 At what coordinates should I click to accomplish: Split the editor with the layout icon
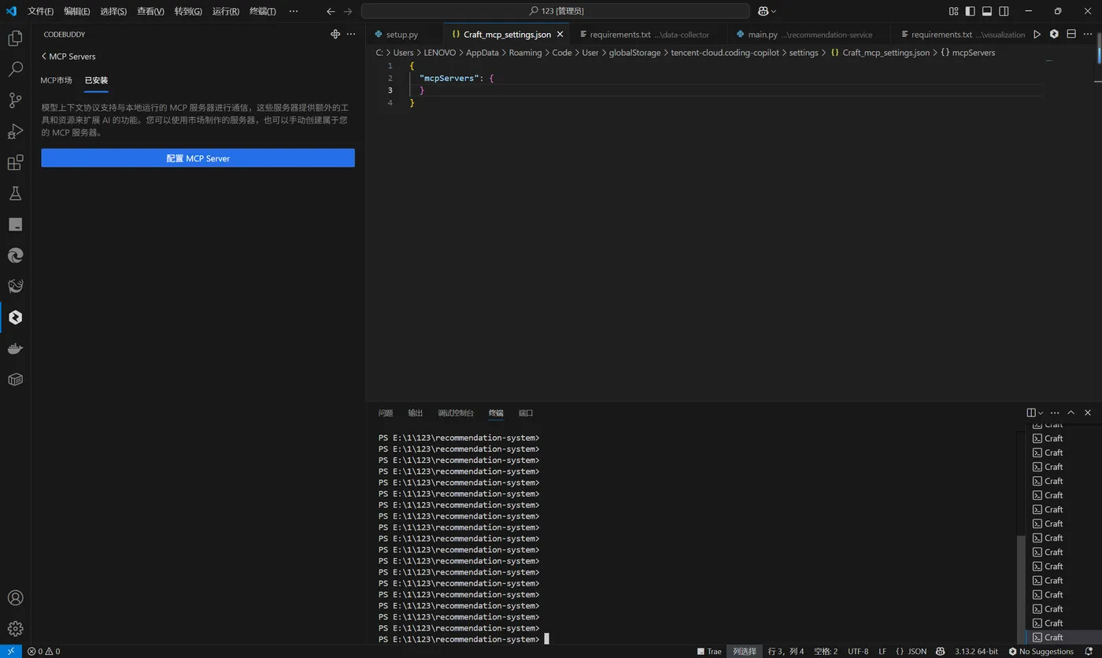point(1071,34)
